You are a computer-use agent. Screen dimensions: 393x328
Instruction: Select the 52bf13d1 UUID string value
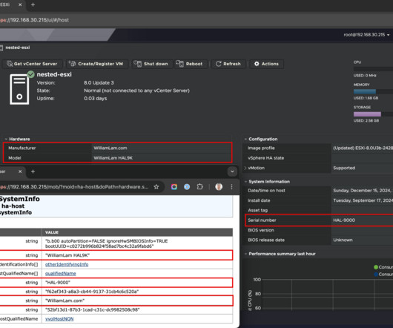[x=92, y=310]
